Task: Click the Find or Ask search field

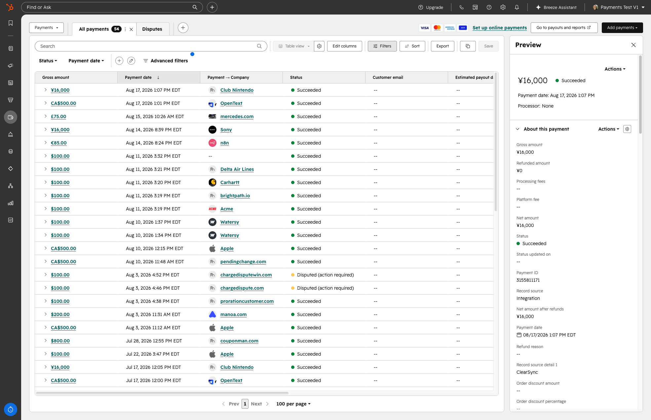Action: pos(112,7)
